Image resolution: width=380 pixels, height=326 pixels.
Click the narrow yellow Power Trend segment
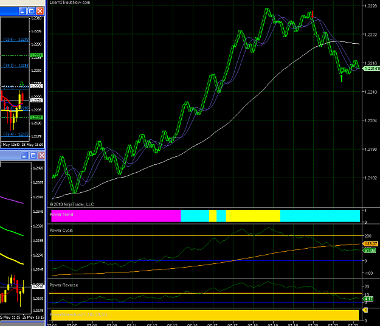pos(213,216)
